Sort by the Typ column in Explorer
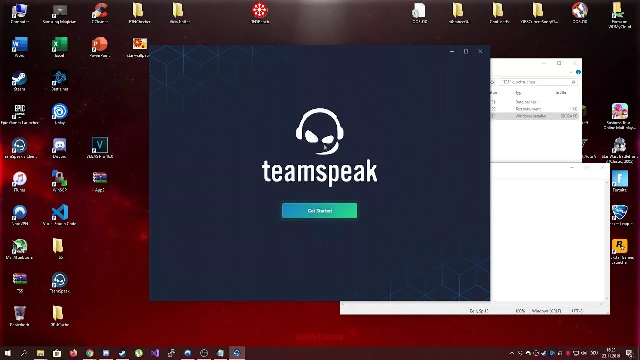Image resolution: width=640 pixels, height=360 pixels. tap(518, 92)
